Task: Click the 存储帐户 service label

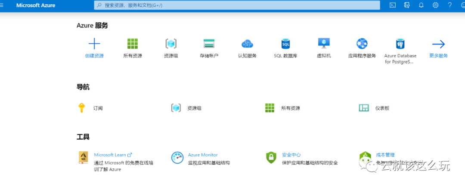Action: (x=209, y=56)
